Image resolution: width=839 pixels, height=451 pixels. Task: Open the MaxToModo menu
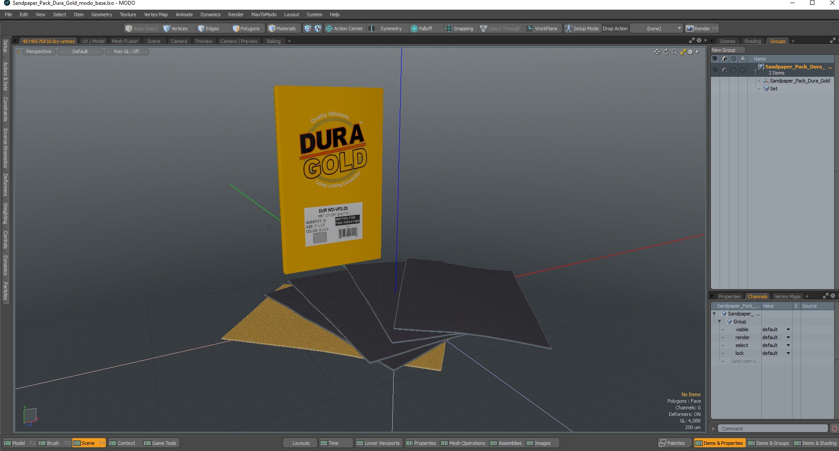(264, 14)
